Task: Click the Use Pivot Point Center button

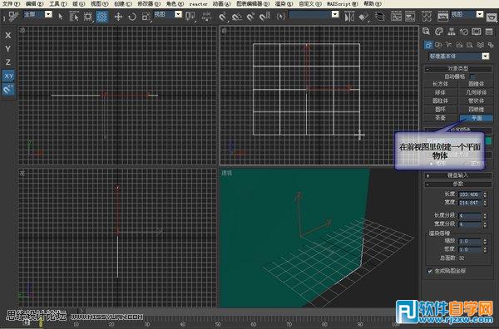Action: (190, 16)
